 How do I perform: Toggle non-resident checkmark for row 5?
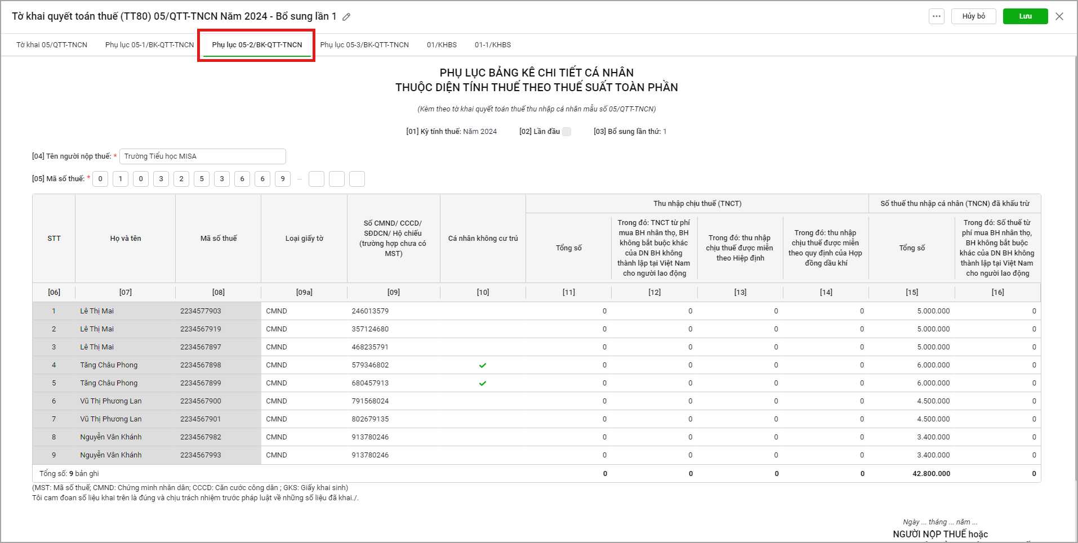[483, 383]
